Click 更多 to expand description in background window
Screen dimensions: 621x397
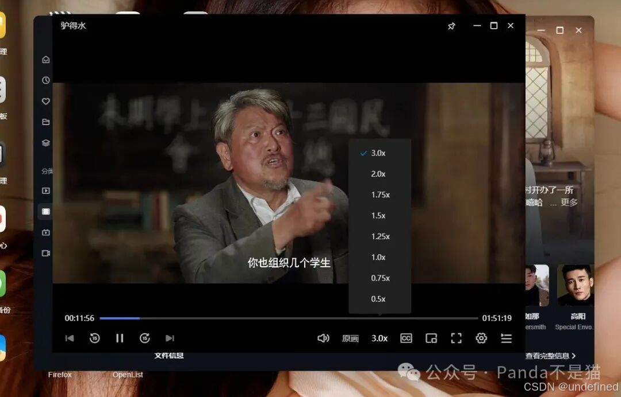[569, 203]
